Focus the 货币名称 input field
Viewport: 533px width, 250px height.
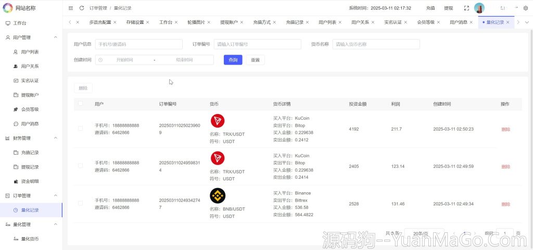coord(376,44)
